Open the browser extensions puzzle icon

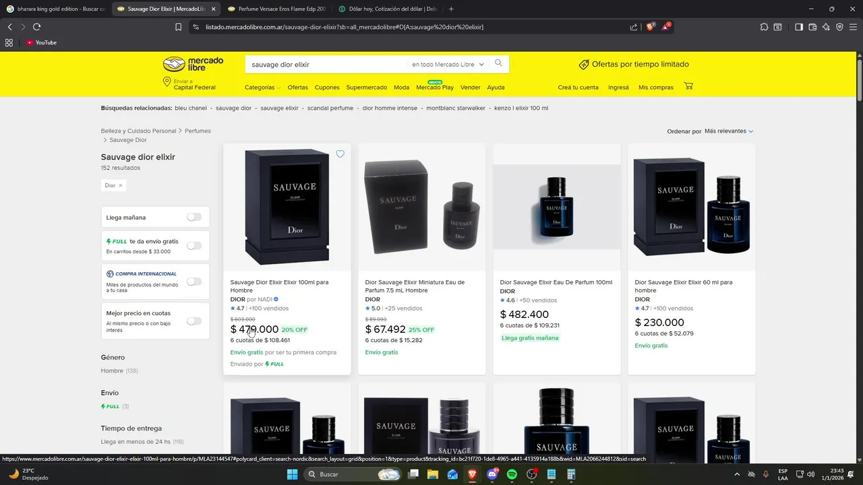coord(764,27)
